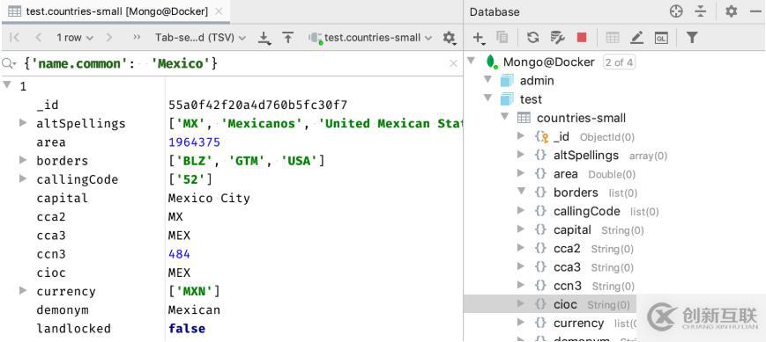Select landlocked value false

click(x=187, y=329)
